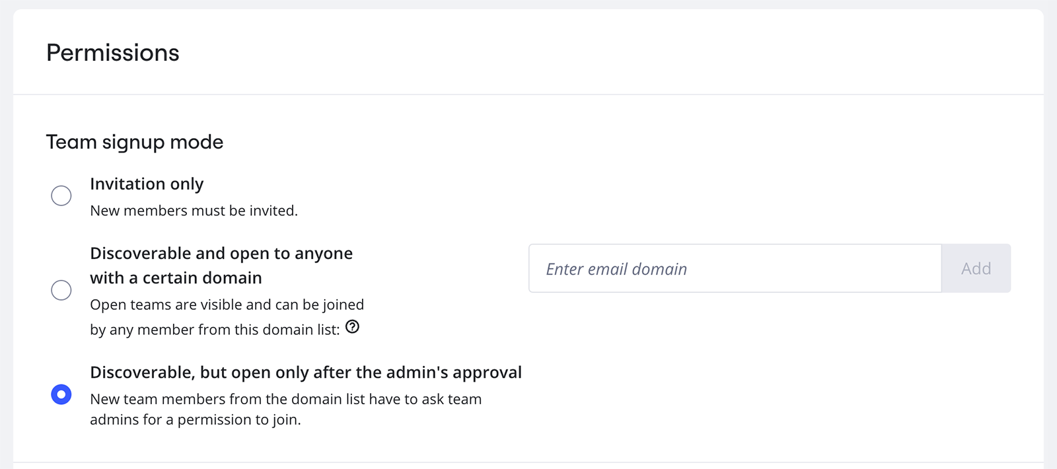Viewport: 1057px width, 469px height.
Task: Enable 'Discoverable and open to anyone with a certain domain'
Action: click(61, 290)
